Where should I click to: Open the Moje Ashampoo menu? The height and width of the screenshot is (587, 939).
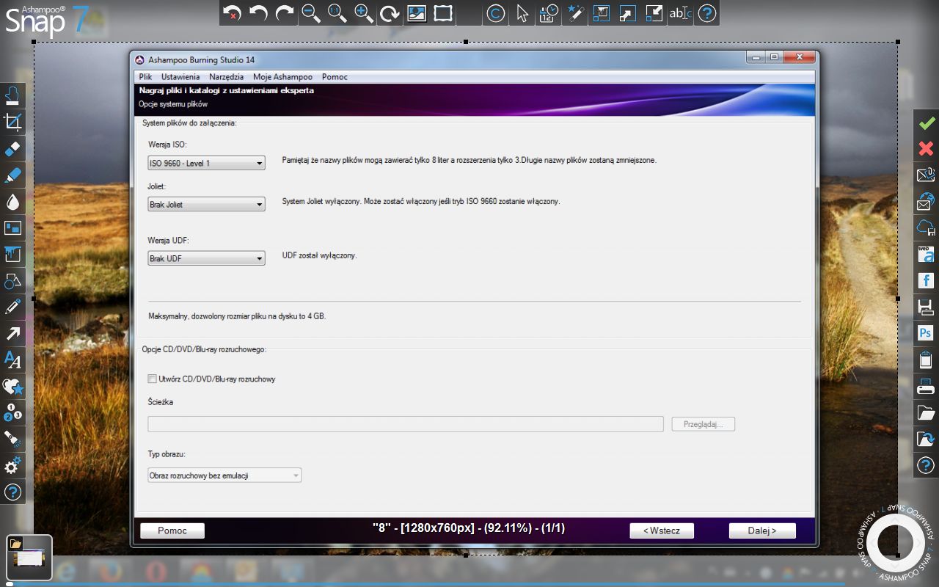click(x=282, y=76)
